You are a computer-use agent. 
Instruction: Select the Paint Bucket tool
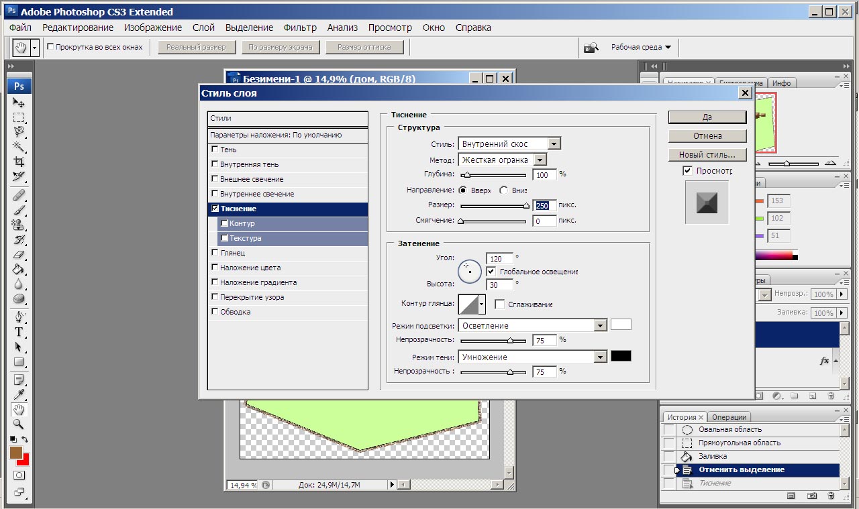pos(19,269)
